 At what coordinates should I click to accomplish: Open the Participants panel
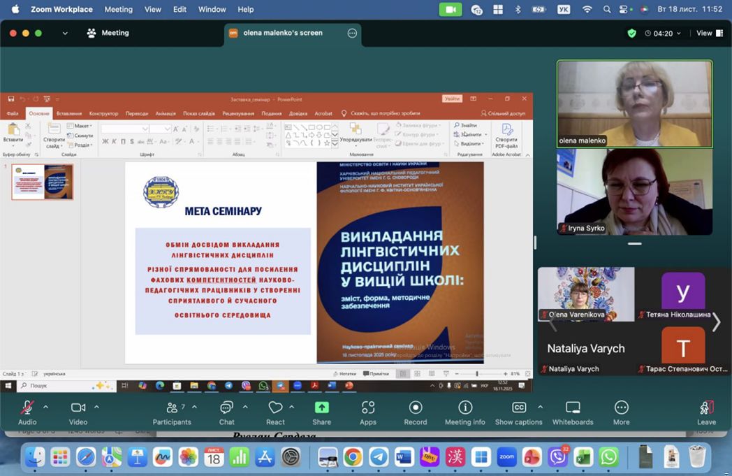(171, 408)
